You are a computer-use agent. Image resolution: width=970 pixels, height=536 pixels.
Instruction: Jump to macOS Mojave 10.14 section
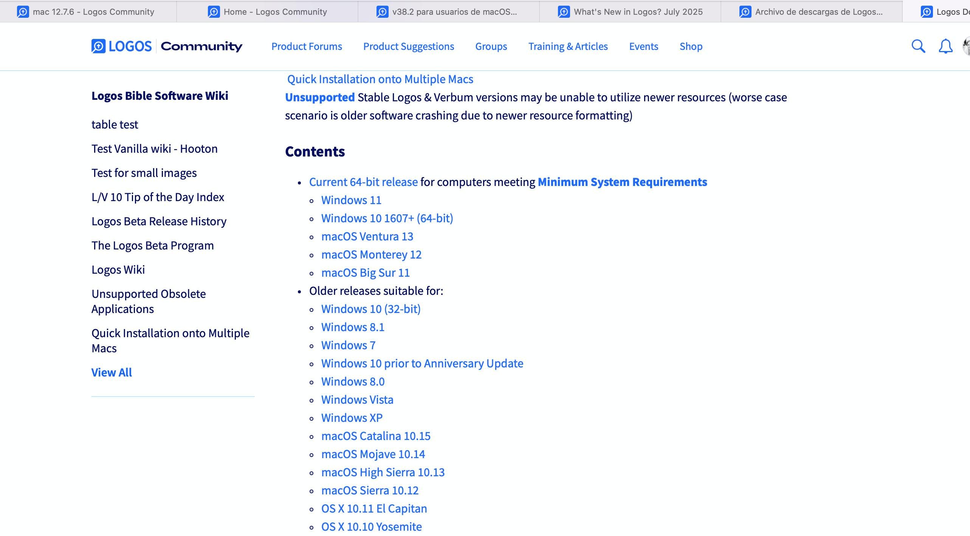[x=373, y=454]
